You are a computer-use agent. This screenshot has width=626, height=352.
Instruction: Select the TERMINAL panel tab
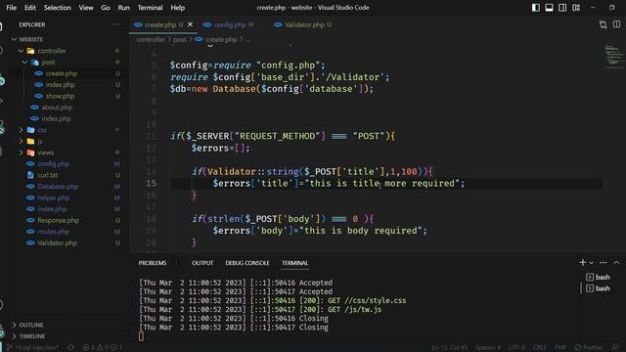(294, 263)
